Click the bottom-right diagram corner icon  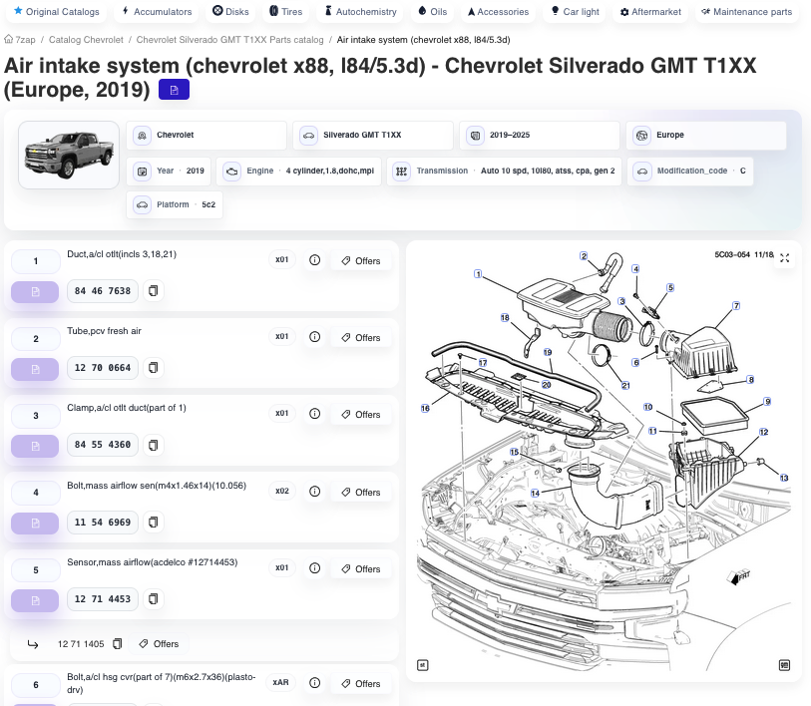click(784, 665)
